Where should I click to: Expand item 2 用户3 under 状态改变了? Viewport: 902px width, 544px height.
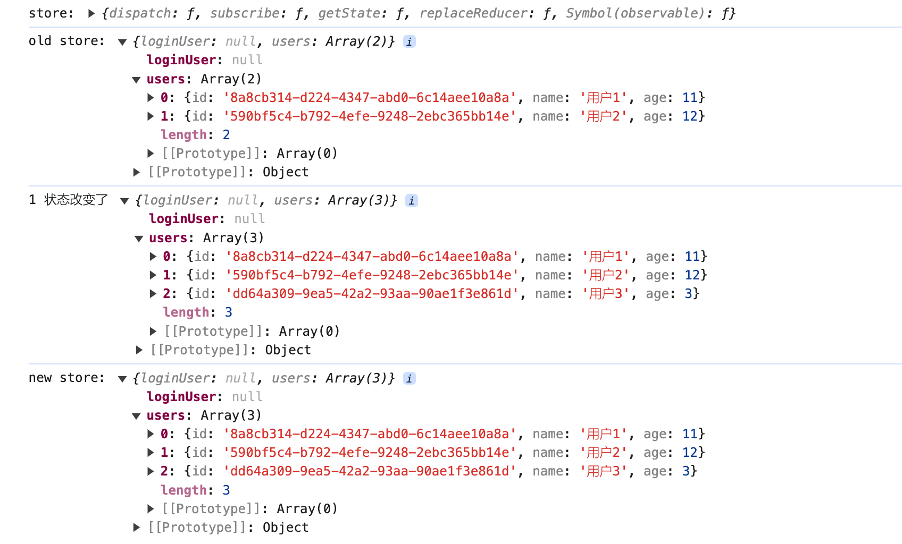[153, 294]
